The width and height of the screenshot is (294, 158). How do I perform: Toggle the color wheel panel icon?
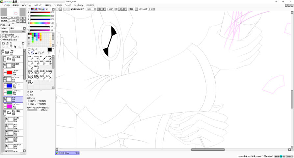click(29, 9)
